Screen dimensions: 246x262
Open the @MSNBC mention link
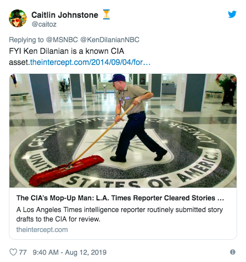(62, 40)
